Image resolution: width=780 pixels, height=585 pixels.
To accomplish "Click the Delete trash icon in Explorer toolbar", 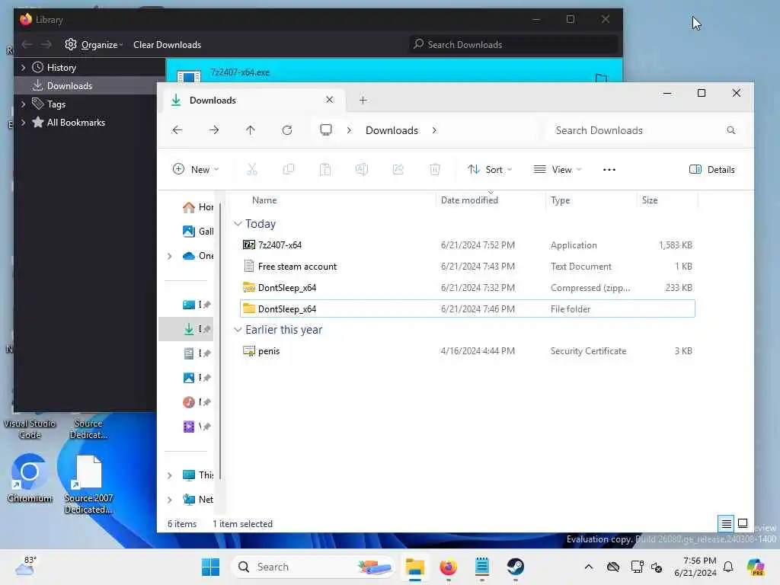I will click(435, 170).
